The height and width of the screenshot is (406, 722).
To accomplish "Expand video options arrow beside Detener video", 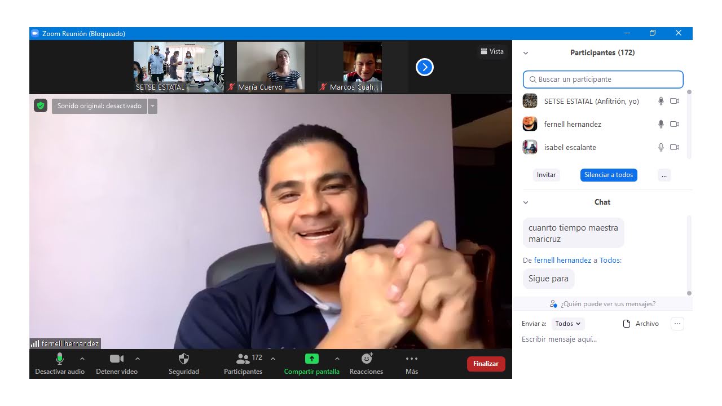I will (138, 359).
